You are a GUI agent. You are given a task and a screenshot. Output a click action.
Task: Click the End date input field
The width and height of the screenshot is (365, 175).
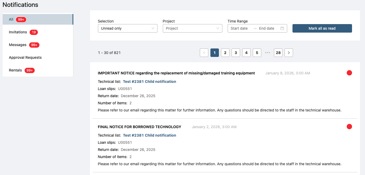pyautogui.click(x=267, y=28)
